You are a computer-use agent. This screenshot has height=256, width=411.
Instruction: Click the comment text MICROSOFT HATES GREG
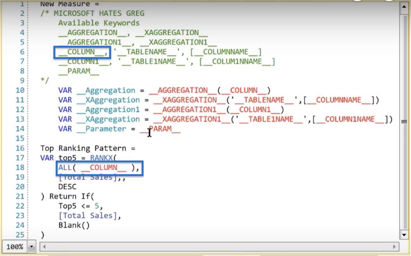(x=99, y=13)
